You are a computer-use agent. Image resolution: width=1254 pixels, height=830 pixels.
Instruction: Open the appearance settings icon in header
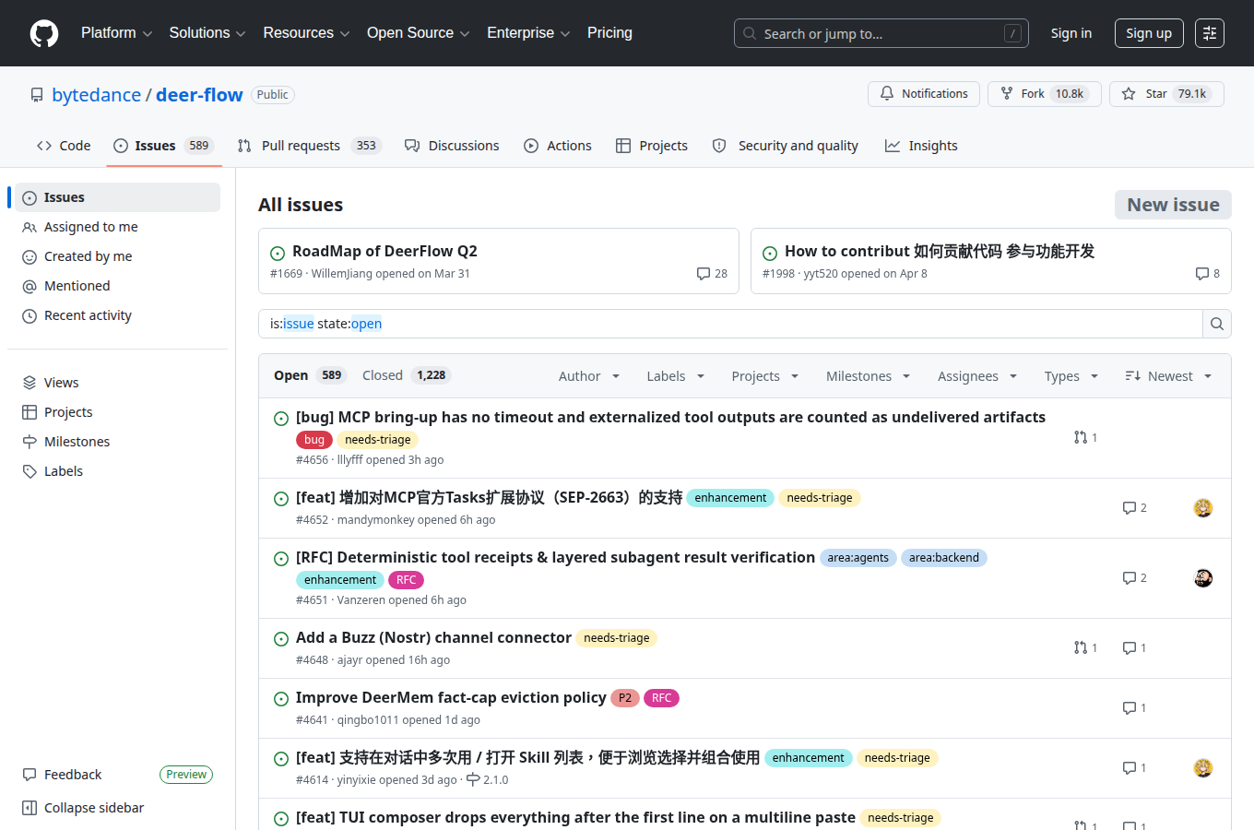pyautogui.click(x=1210, y=33)
